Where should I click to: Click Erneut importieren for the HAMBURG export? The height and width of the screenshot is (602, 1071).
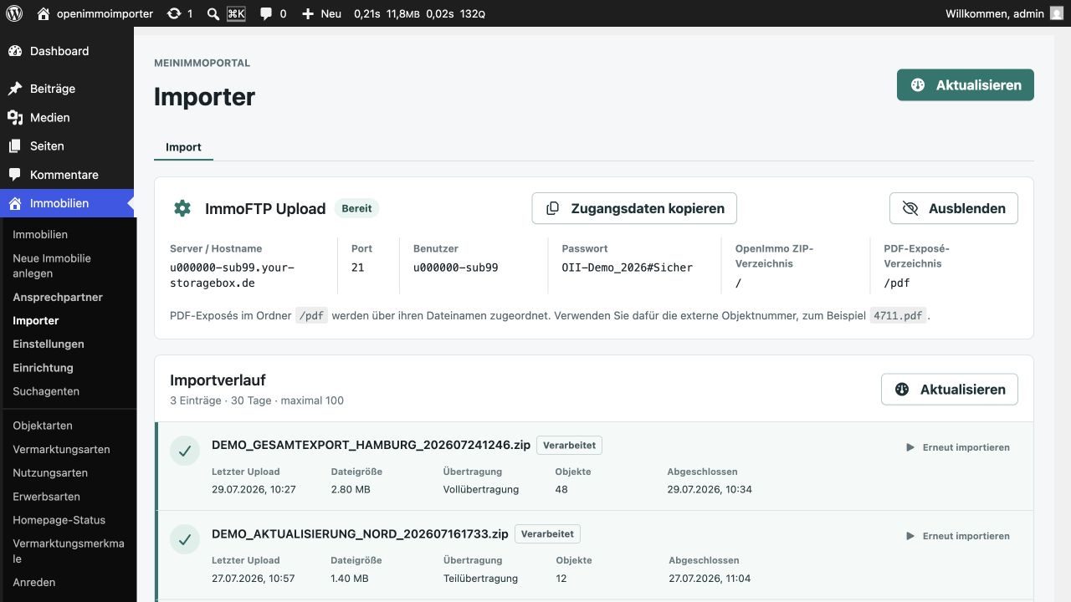click(x=957, y=447)
